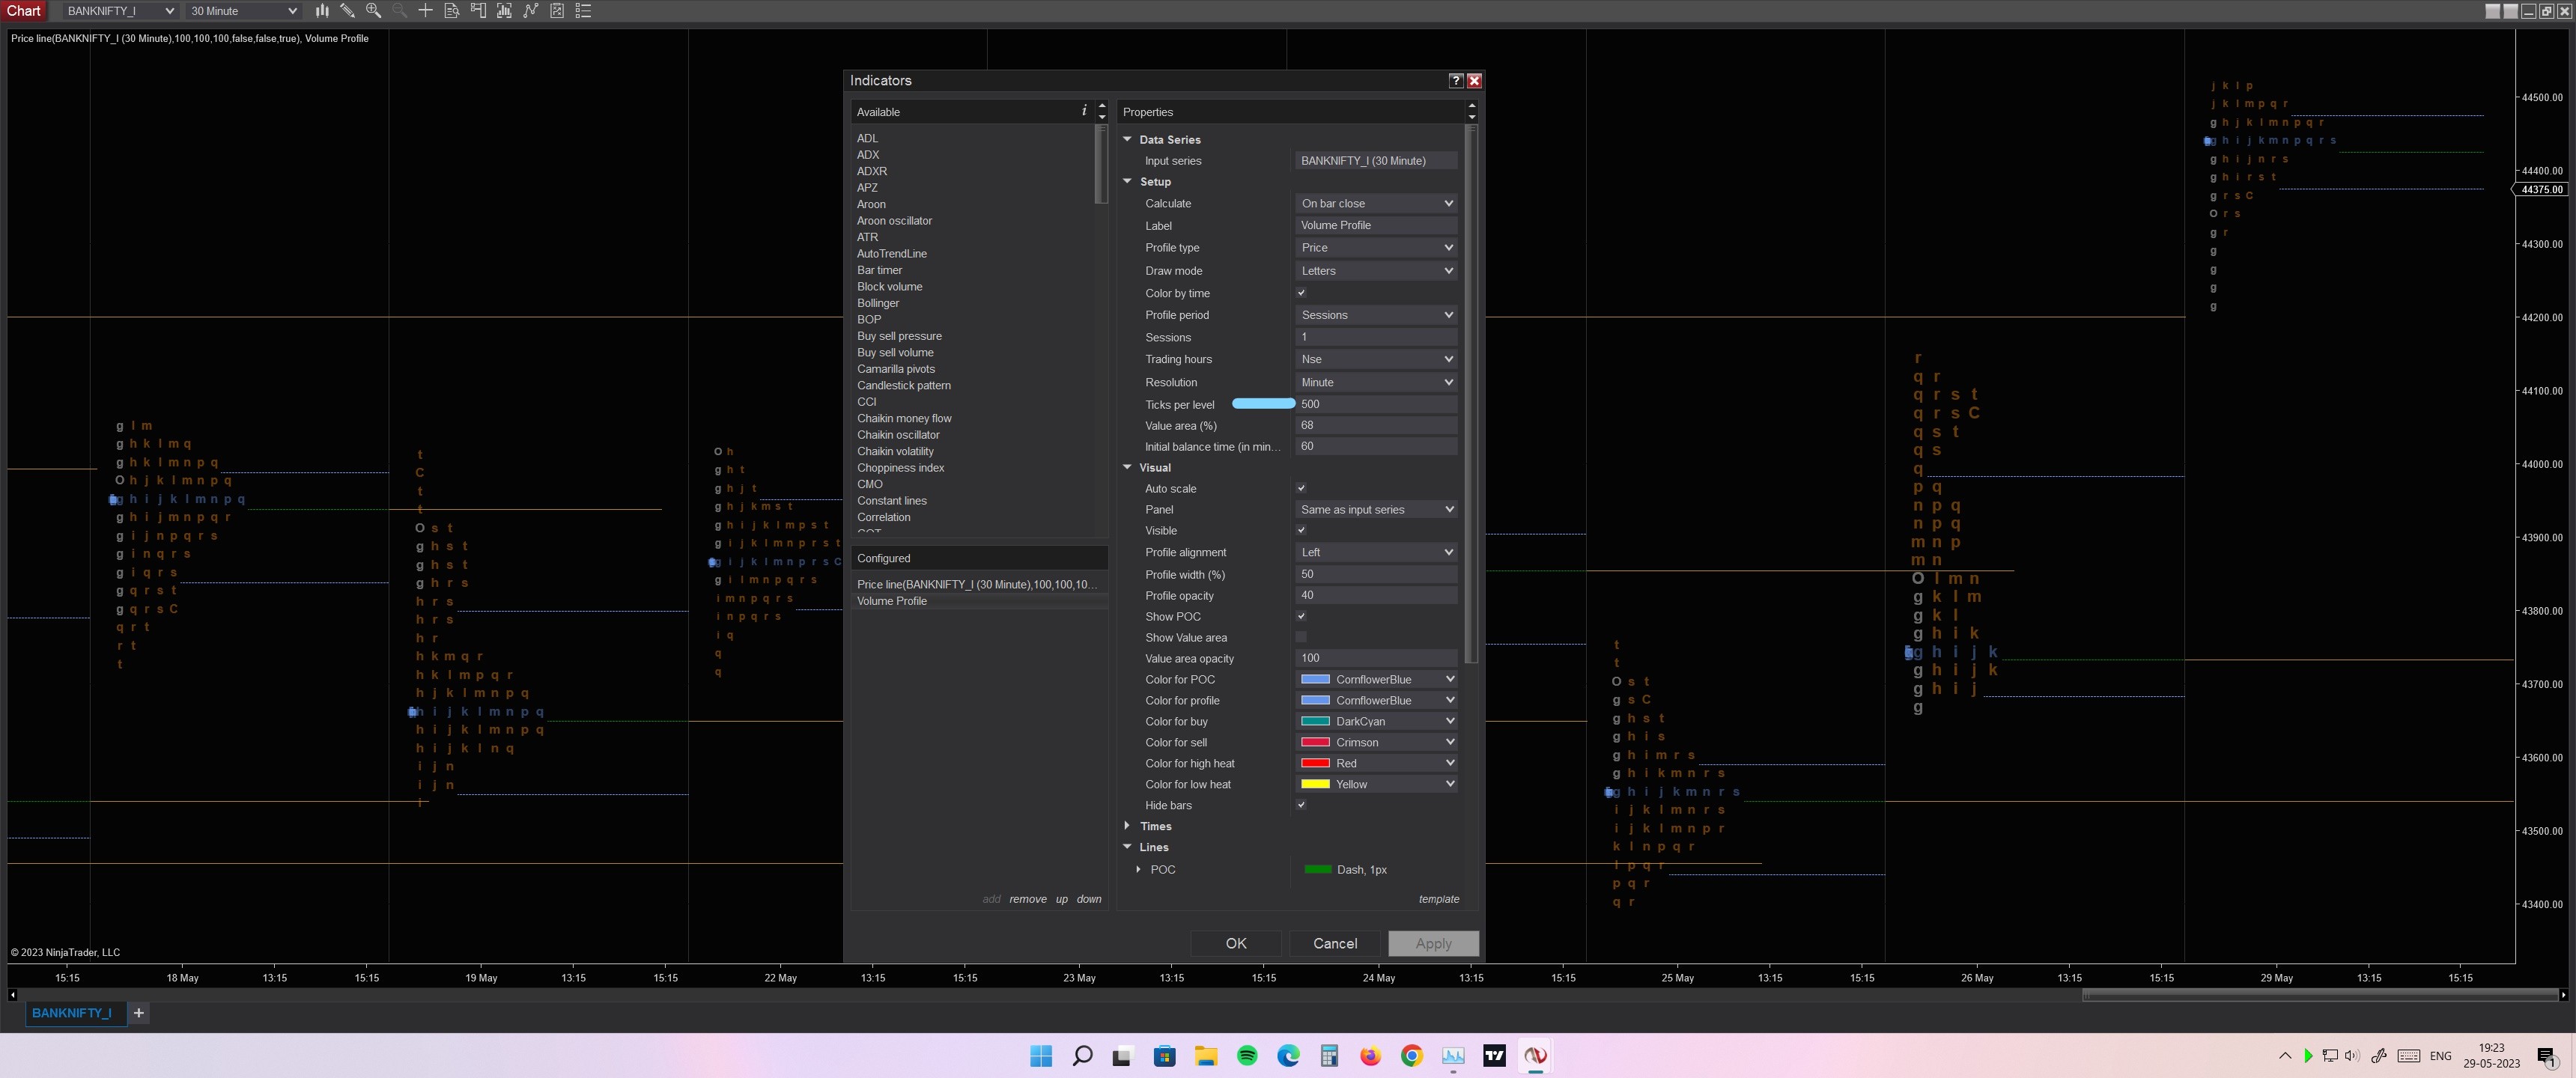Click the bar style candlestick icon
Image resolution: width=2576 pixels, height=1078 pixels.
coord(322,11)
